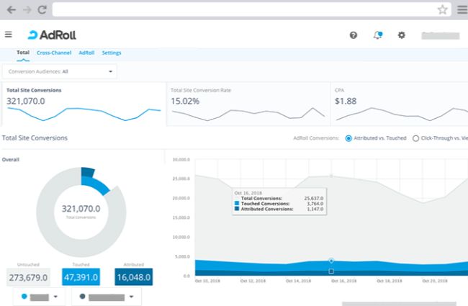Open the browser hamburger menu
This screenshot has width=468, height=306.
(x=461, y=10)
